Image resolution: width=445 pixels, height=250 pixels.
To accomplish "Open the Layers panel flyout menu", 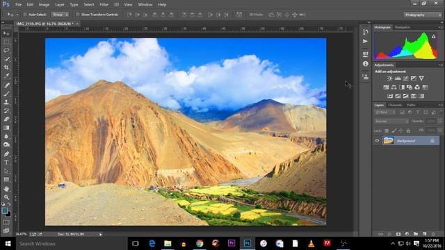I will pyautogui.click(x=440, y=105).
